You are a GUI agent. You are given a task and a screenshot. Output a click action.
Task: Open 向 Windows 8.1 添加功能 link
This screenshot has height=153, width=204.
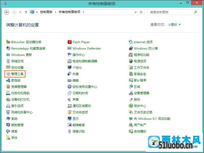coord(152,119)
